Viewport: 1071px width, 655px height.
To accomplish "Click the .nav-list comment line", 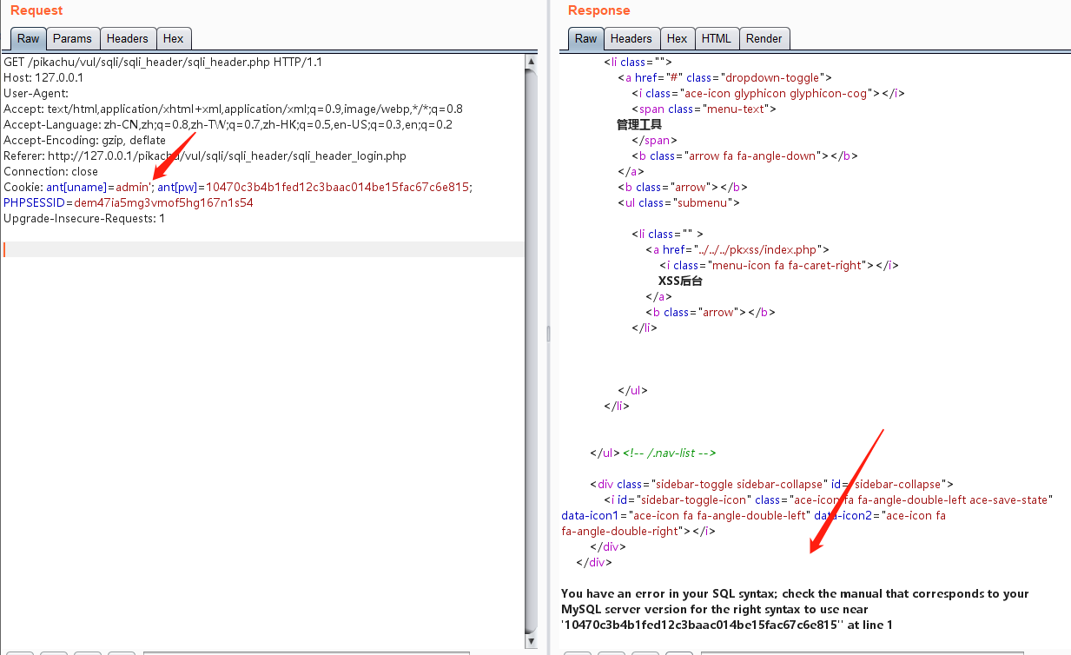I will coord(669,453).
